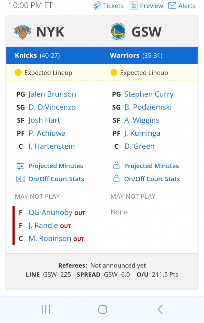
Task: Tap the Knicks On/Off Court Stats court icon
Action: 21,179
